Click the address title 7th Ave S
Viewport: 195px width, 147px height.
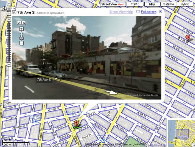[x=26, y=12]
